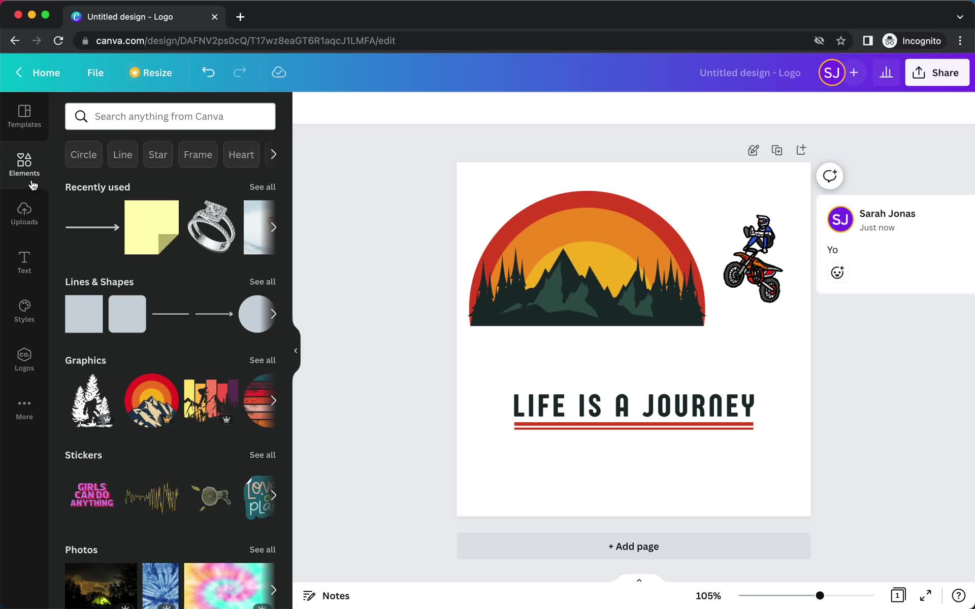975x609 pixels.
Task: Click the Circle shape filter tag
Action: [x=83, y=154]
